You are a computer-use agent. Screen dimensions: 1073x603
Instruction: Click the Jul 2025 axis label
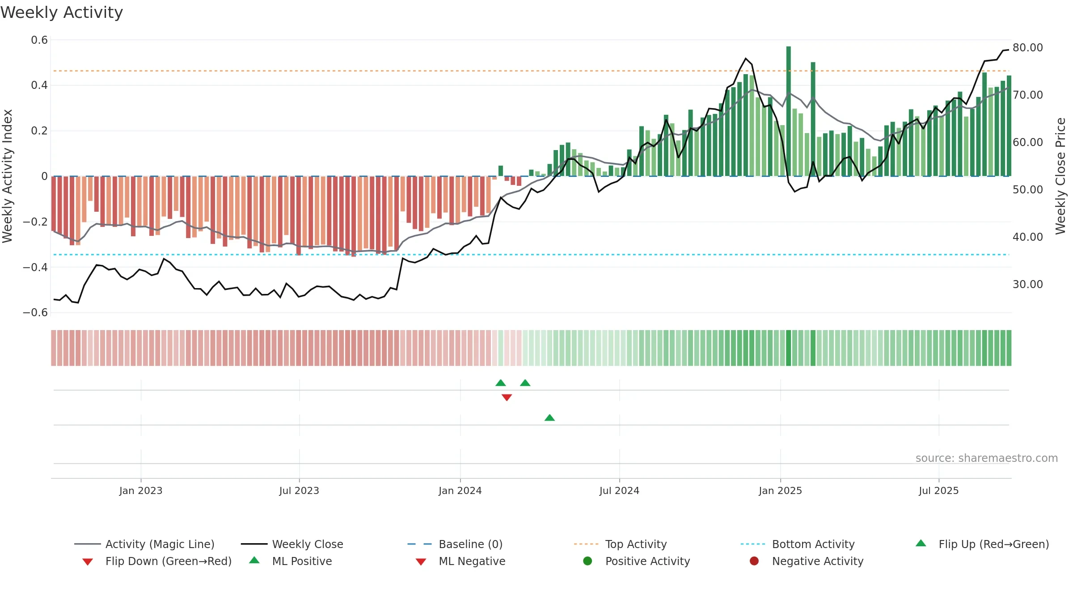pyautogui.click(x=939, y=491)
